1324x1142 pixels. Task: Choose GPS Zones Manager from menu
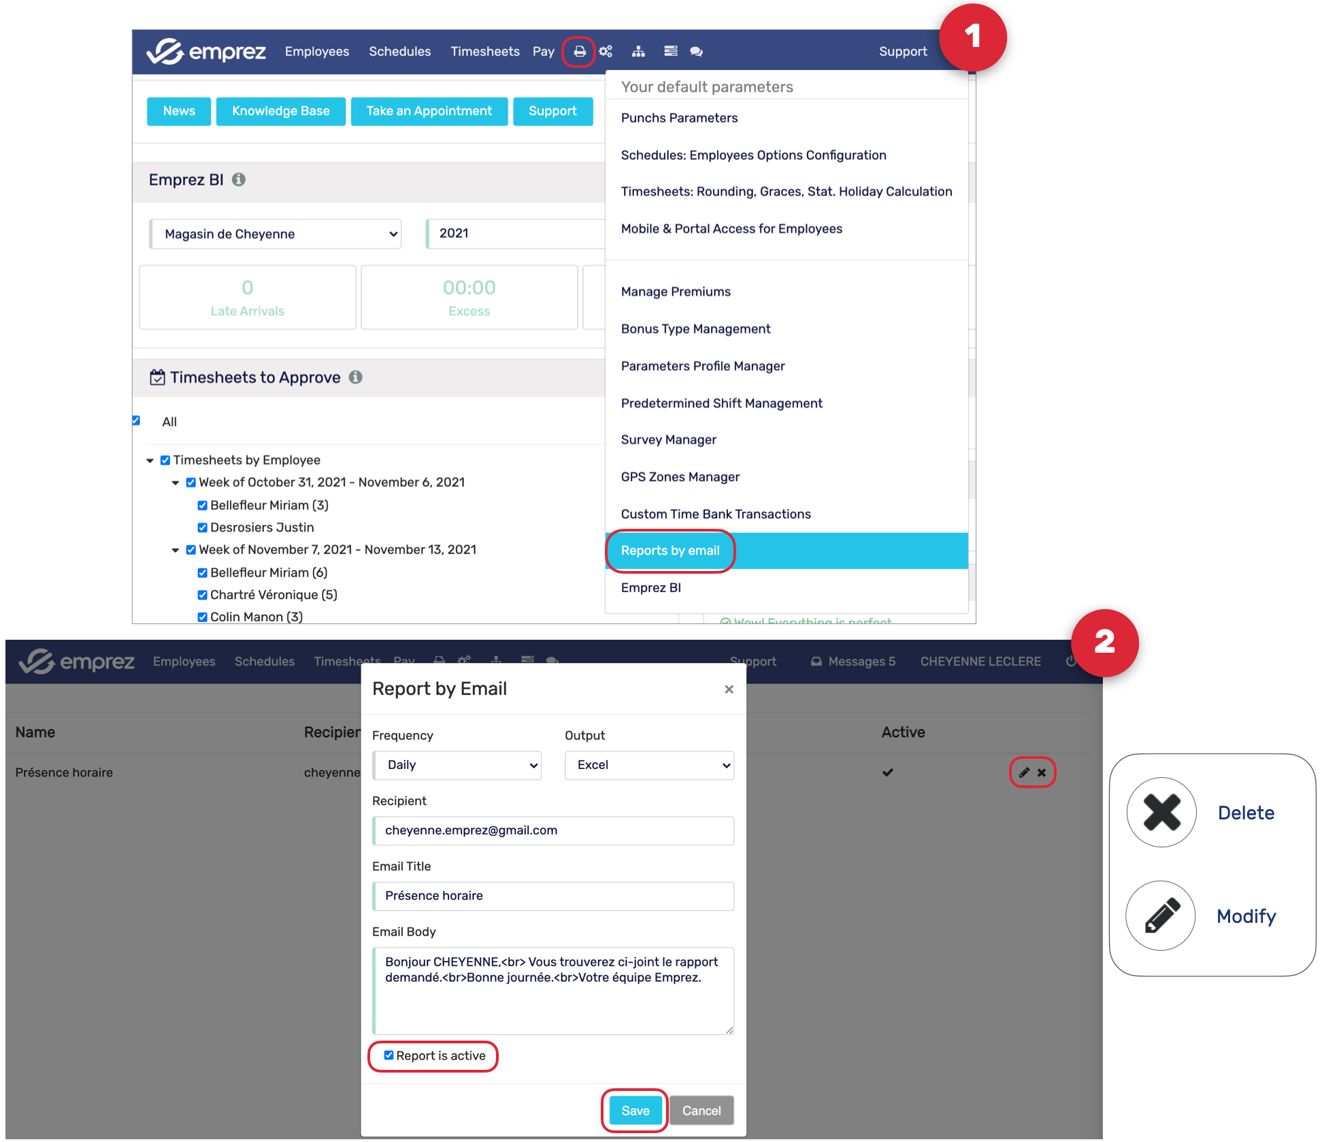[x=680, y=477]
